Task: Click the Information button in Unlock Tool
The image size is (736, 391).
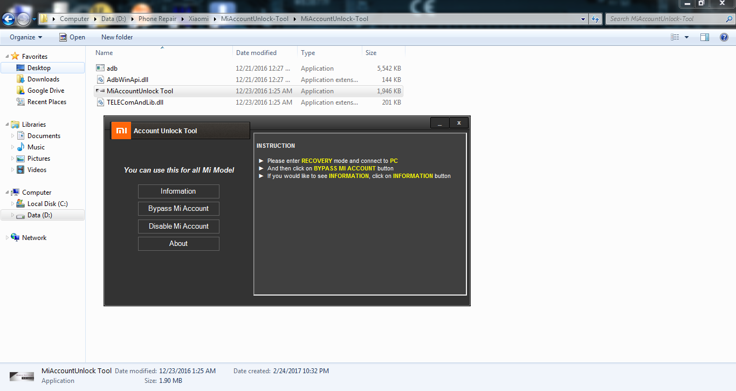Action: [x=178, y=191]
